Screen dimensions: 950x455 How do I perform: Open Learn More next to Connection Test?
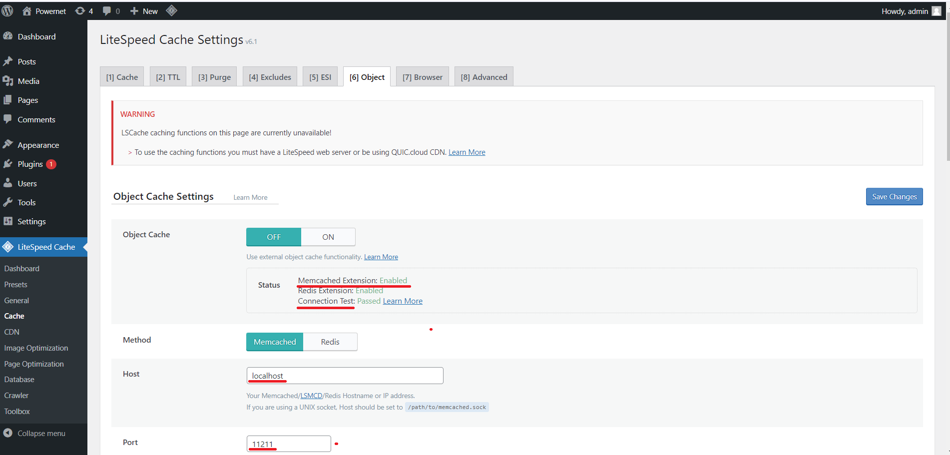coord(403,301)
